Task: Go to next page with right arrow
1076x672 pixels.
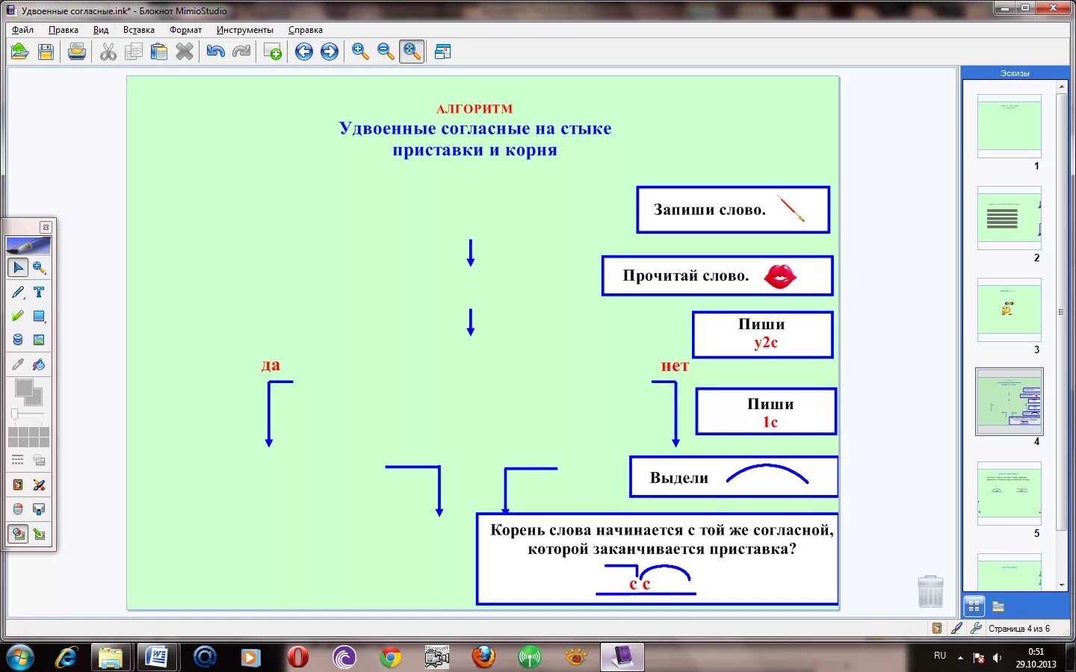Action: tap(330, 52)
